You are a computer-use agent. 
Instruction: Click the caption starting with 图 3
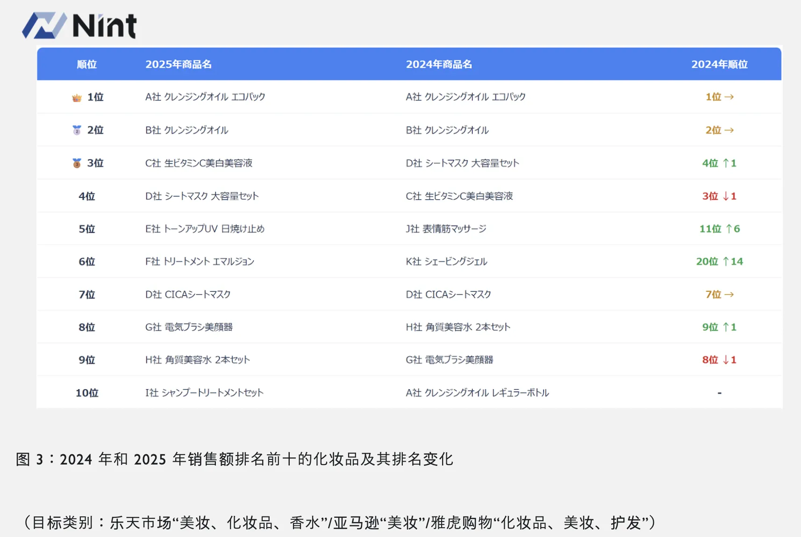tap(235, 459)
